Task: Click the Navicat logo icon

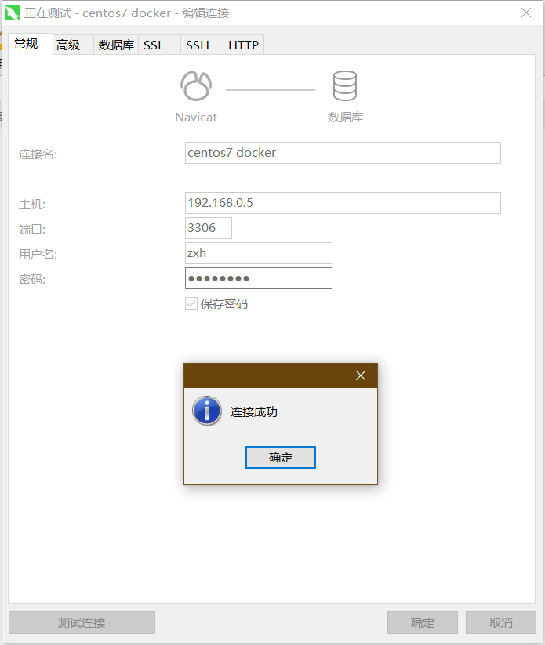Action: tap(196, 85)
